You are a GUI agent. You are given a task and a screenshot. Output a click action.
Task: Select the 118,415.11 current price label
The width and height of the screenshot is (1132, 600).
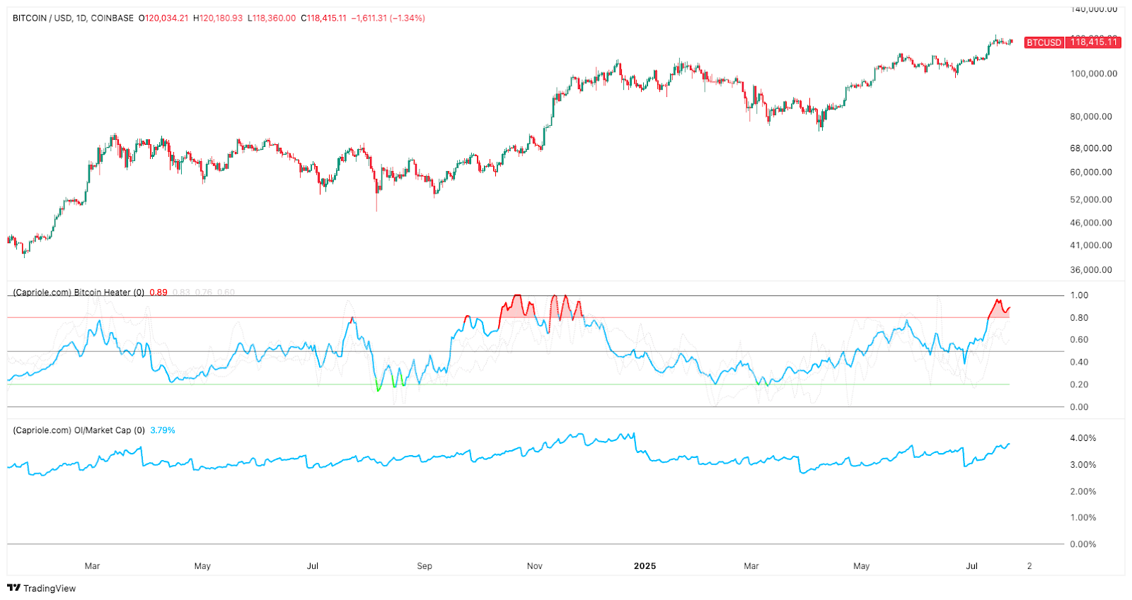[x=1093, y=42]
